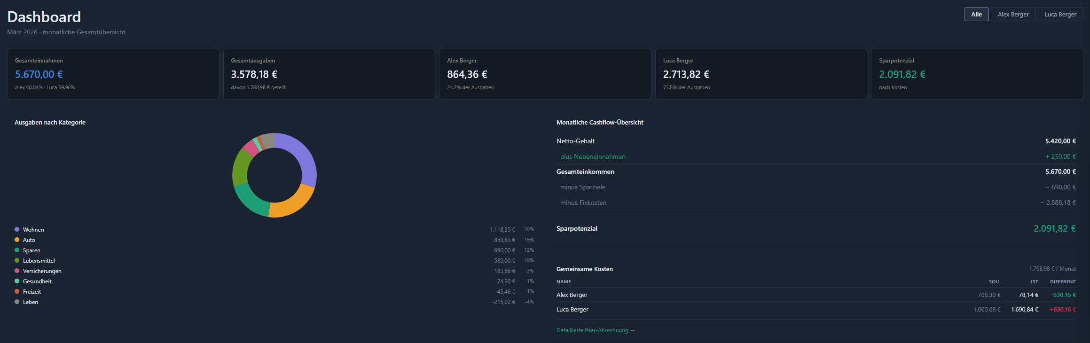Click the Lebensmittel legend label
This screenshot has height=343, width=1090.
point(39,261)
